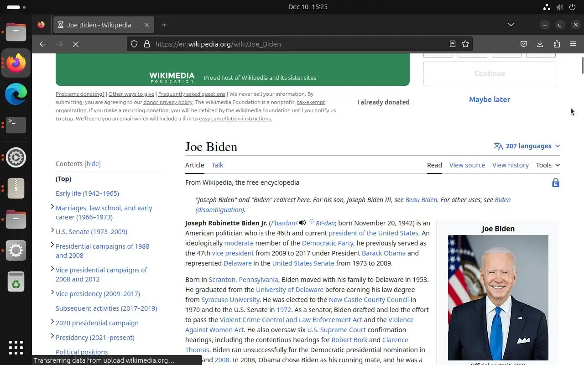Screen dimensions: 584x365
Task: Launch Microsoft Edge from the dock
Action: point(16,94)
